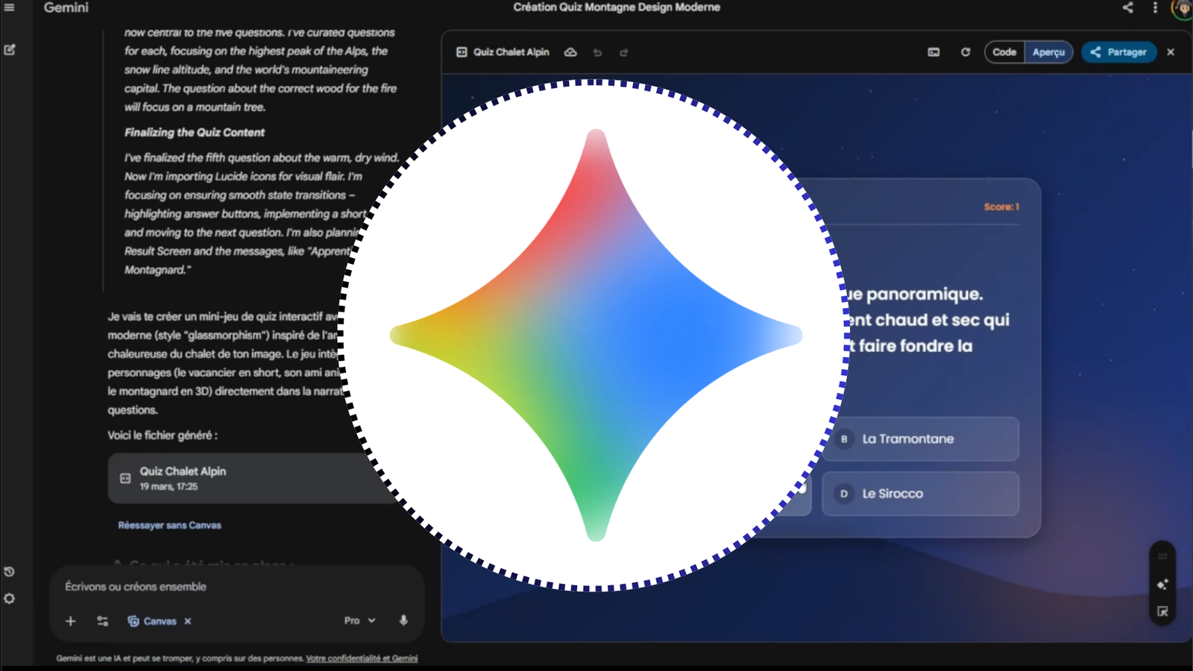The width and height of the screenshot is (1193, 671).
Task: Add an attachment with the plus icon
Action: tap(71, 620)
